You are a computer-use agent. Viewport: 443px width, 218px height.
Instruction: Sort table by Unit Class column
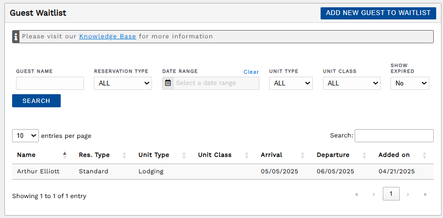click(215, 155)
